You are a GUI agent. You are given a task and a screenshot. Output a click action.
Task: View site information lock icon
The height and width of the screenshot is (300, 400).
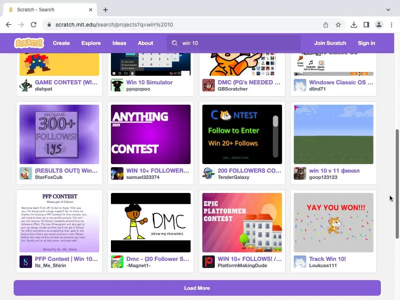pos(49,25)
